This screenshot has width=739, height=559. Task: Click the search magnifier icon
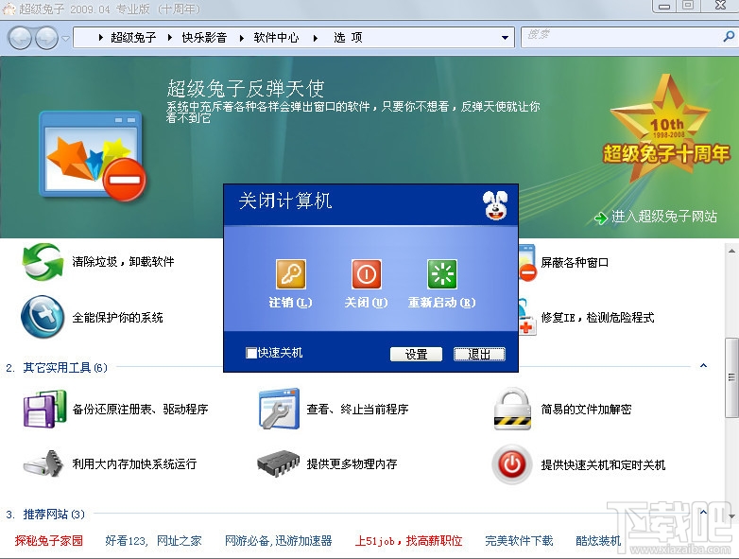[729, 36]
